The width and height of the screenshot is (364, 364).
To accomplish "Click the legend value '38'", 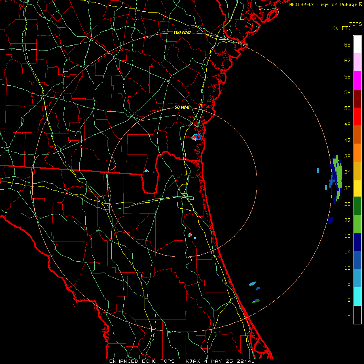I will coord(347,156).
